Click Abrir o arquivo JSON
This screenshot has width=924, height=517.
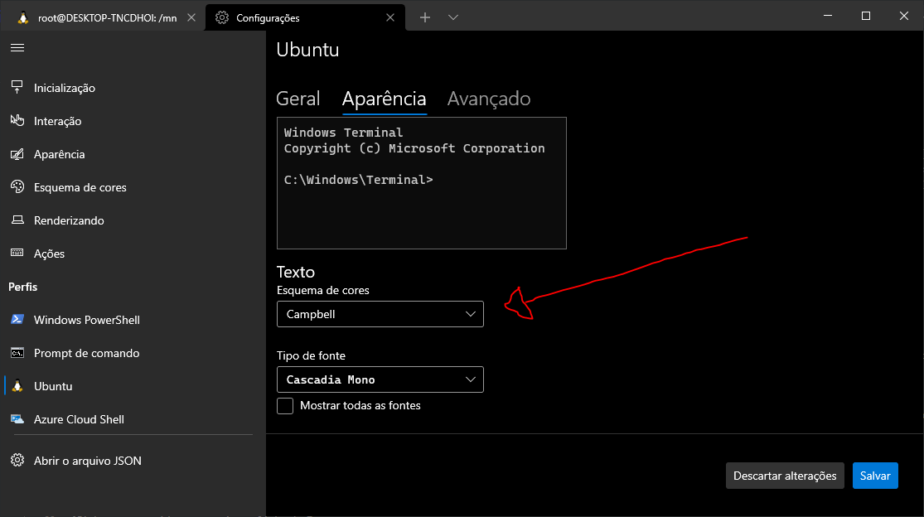[133, 461]
